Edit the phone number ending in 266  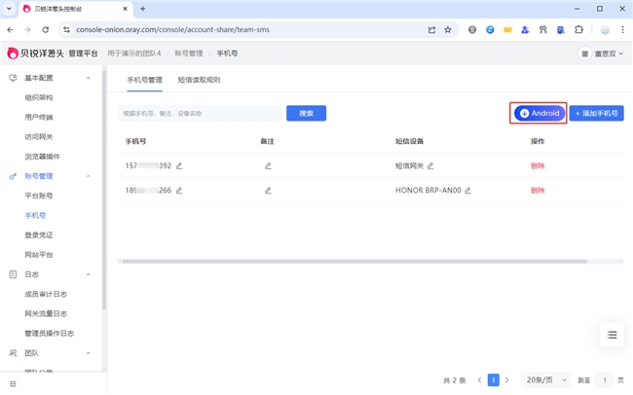pyautogui.click(x=179, y=190)
